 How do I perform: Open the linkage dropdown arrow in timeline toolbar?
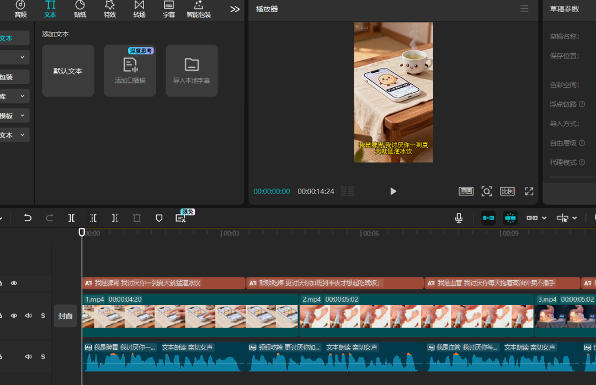pyautogui.click(x=544, y=218)
